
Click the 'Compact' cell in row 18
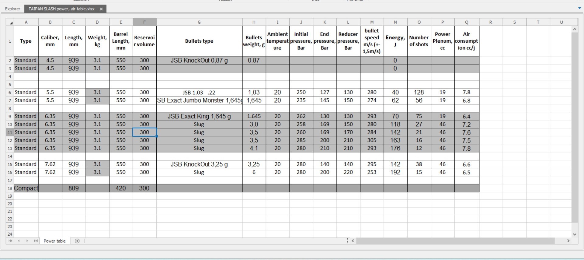coord(26,188)
